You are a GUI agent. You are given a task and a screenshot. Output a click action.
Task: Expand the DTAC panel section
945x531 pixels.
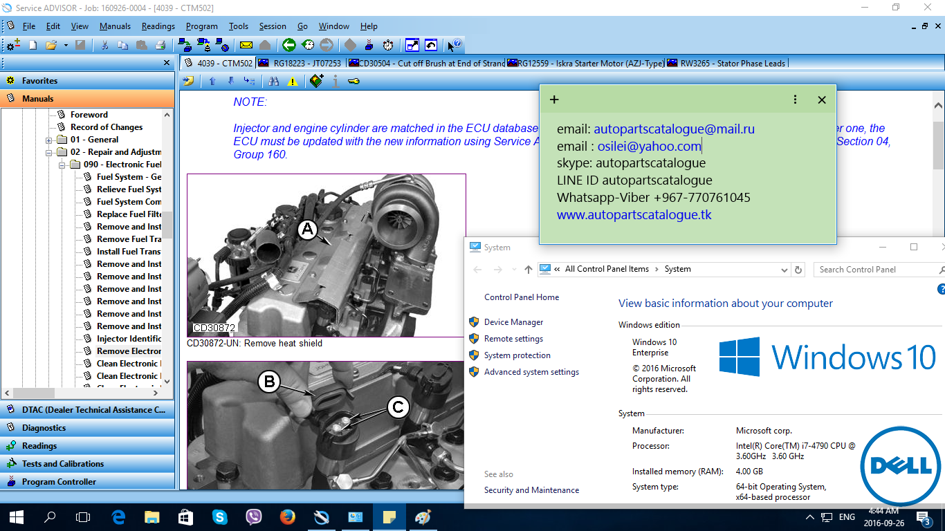point(87,410)
